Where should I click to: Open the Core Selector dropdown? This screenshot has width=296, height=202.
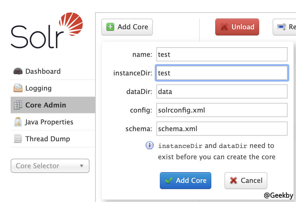click(50, 166)
